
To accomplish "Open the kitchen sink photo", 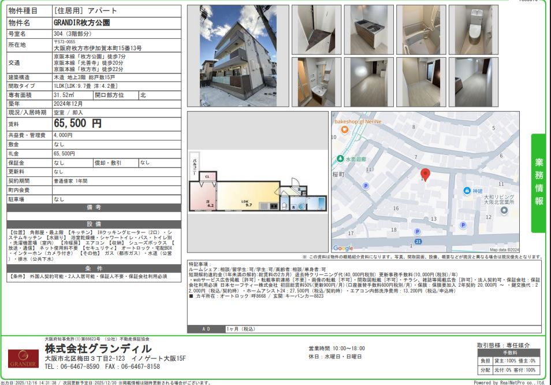I will point(368,29).
